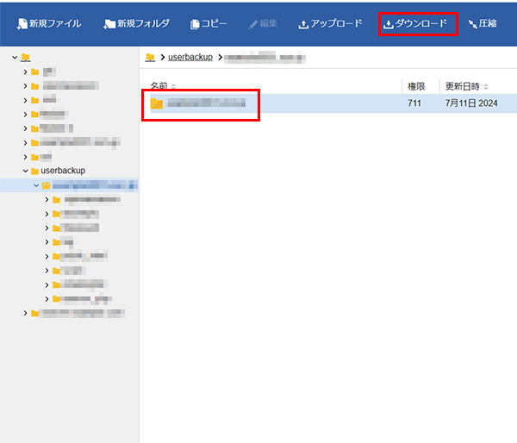The height and width of the screenshot is (443, 517).
Task: Create a folder with 新規フォルダ
Action: [136, 23]
